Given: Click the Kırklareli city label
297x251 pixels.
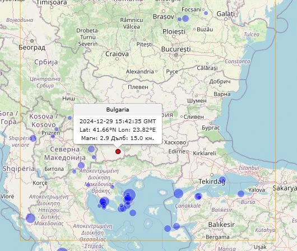Looking at the screenshot, I should [205, 154].
